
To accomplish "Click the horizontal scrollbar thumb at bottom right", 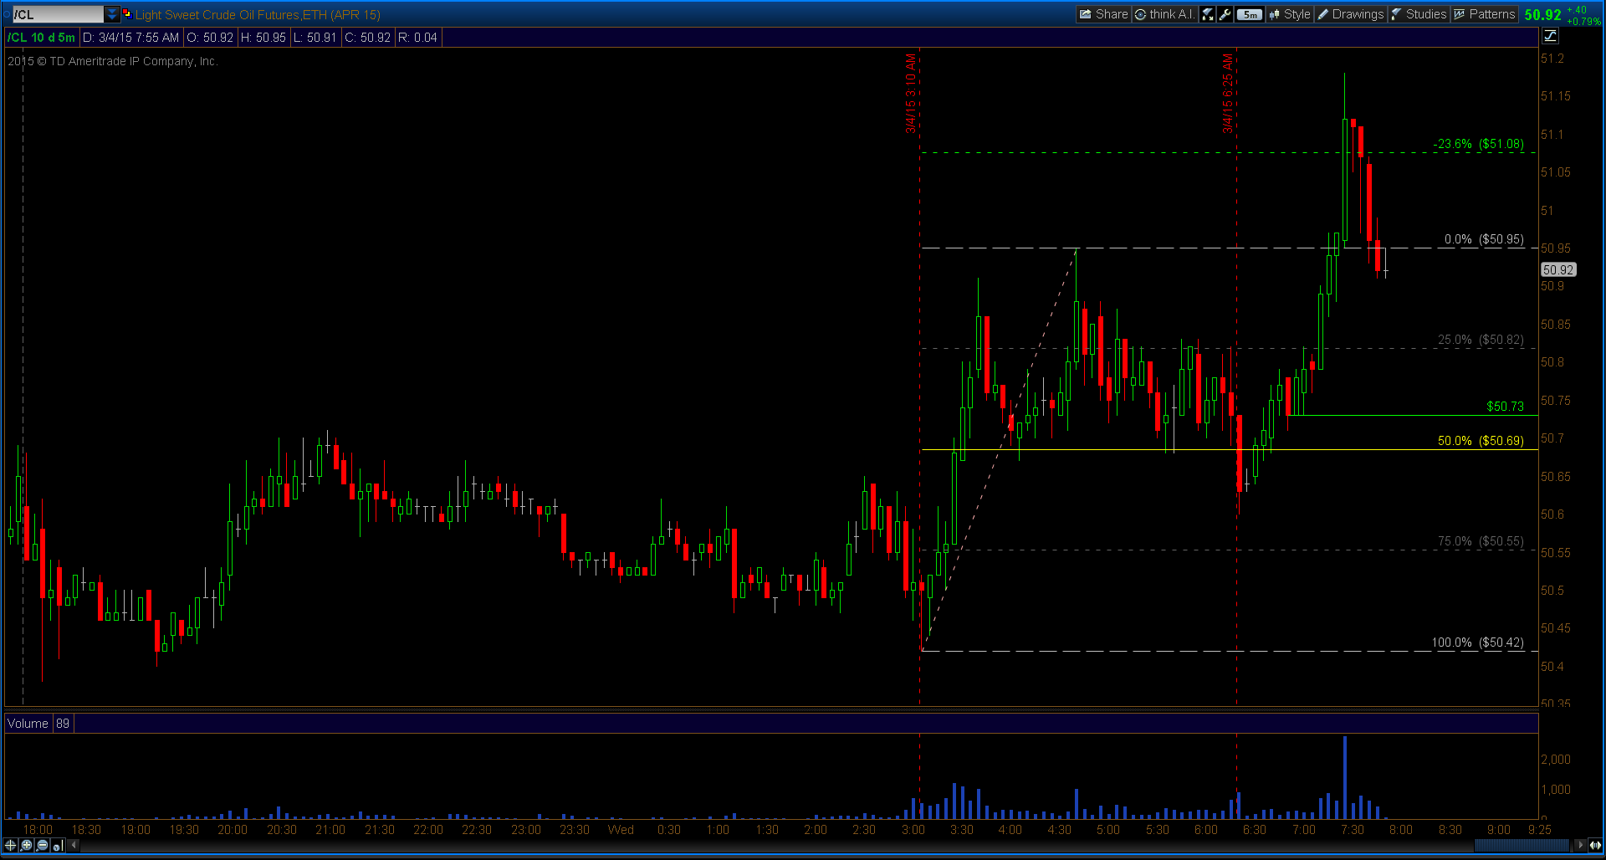I will click(x=1522, y=845).
